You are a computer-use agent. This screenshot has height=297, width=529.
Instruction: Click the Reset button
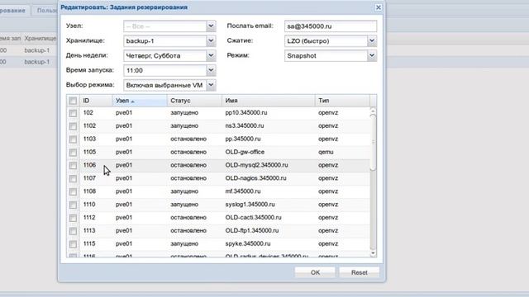359,272
